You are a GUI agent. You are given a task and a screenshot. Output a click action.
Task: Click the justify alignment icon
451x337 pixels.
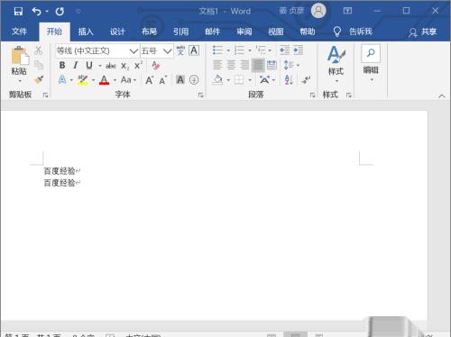(x=258, y=65)
